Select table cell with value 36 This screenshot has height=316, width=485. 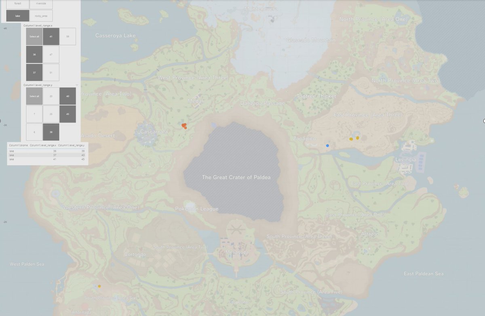click(55, 151)
